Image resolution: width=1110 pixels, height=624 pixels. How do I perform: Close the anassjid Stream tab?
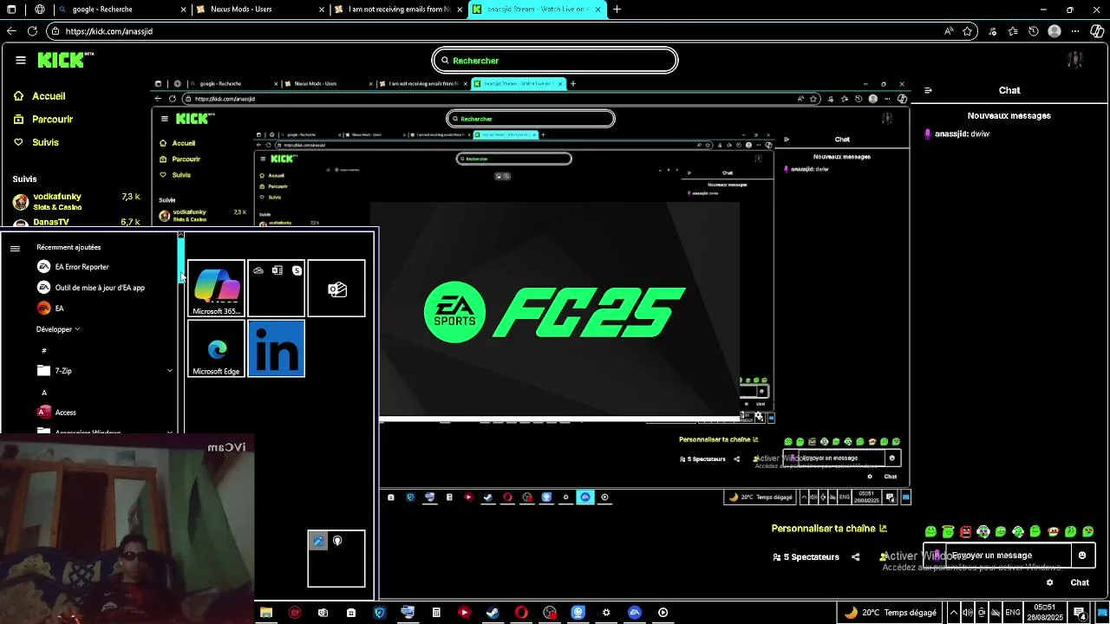tap(597, 10)
